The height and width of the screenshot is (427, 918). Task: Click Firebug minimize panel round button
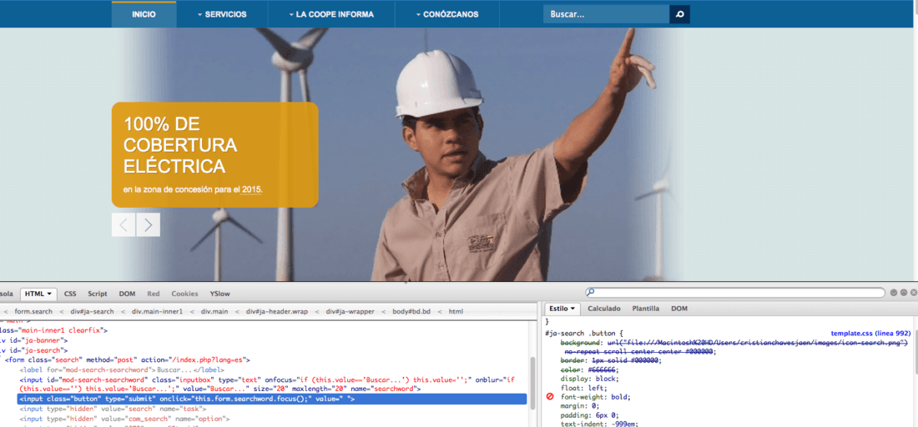(x=894, y=293)
